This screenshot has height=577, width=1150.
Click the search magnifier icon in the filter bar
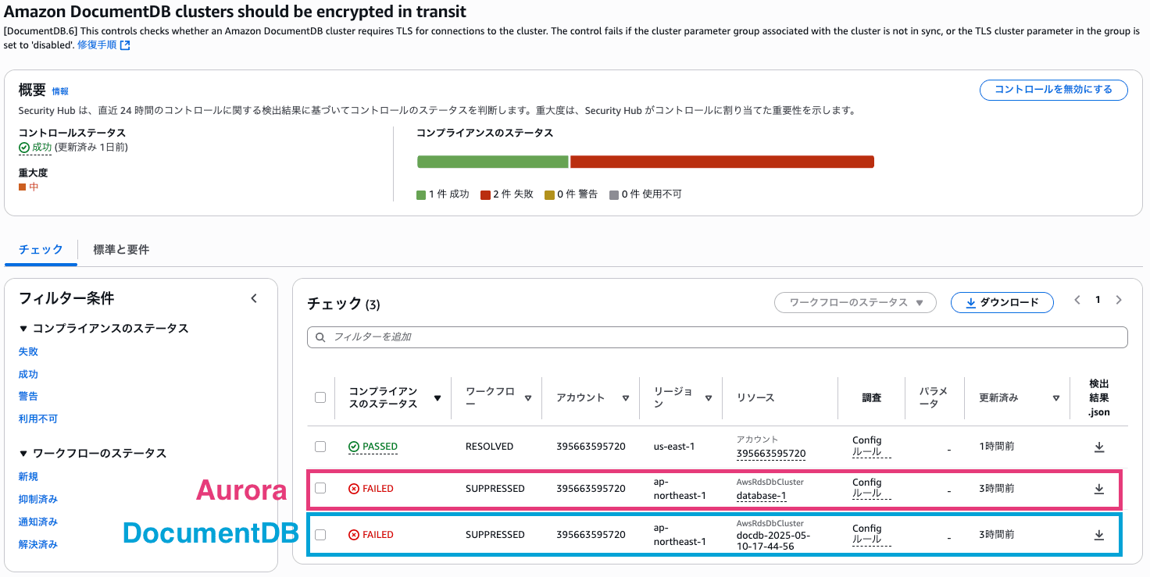click(320, 337)
